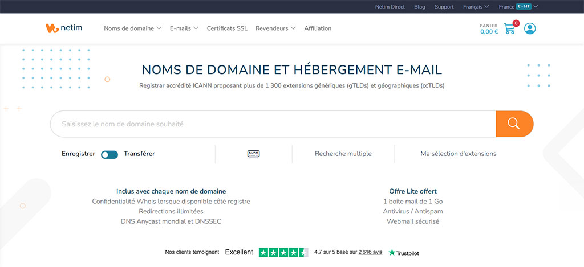Click the Panier 0,00 € total

pyautogui.click(x=489, y=30)
